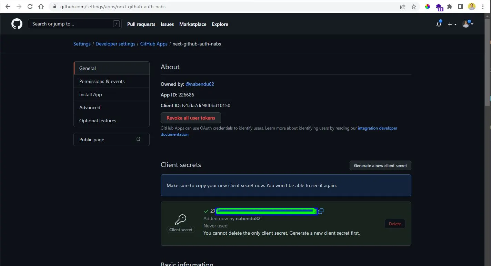Click the Delete client secret button

(x=395, y=224)
